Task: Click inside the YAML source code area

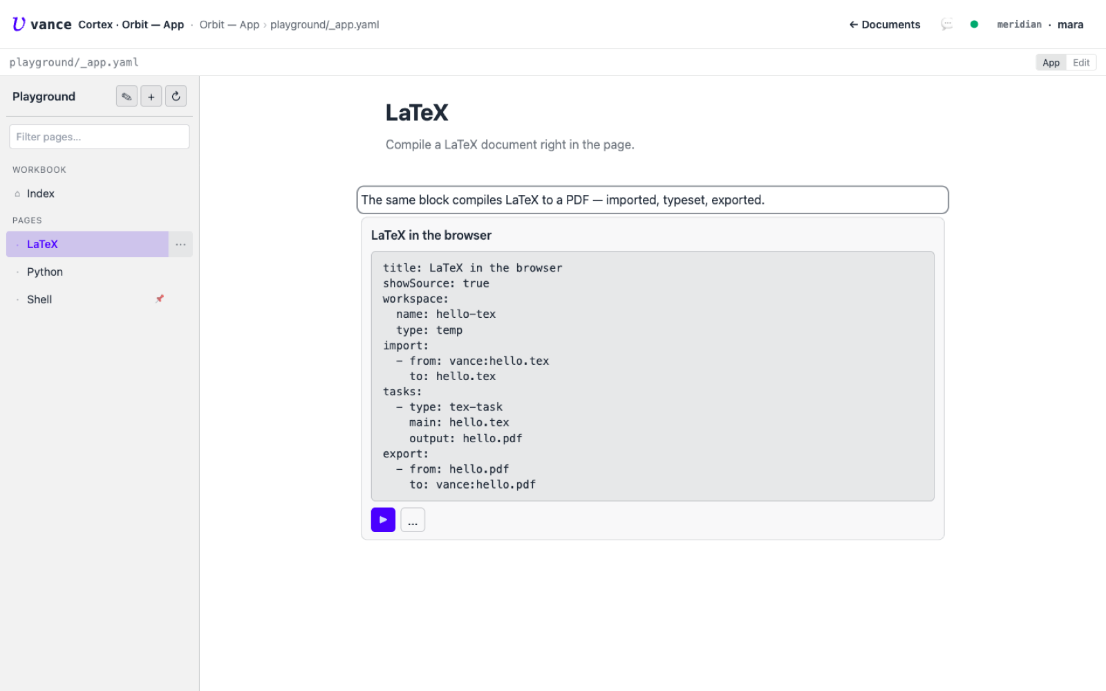Action: point(653,376)
